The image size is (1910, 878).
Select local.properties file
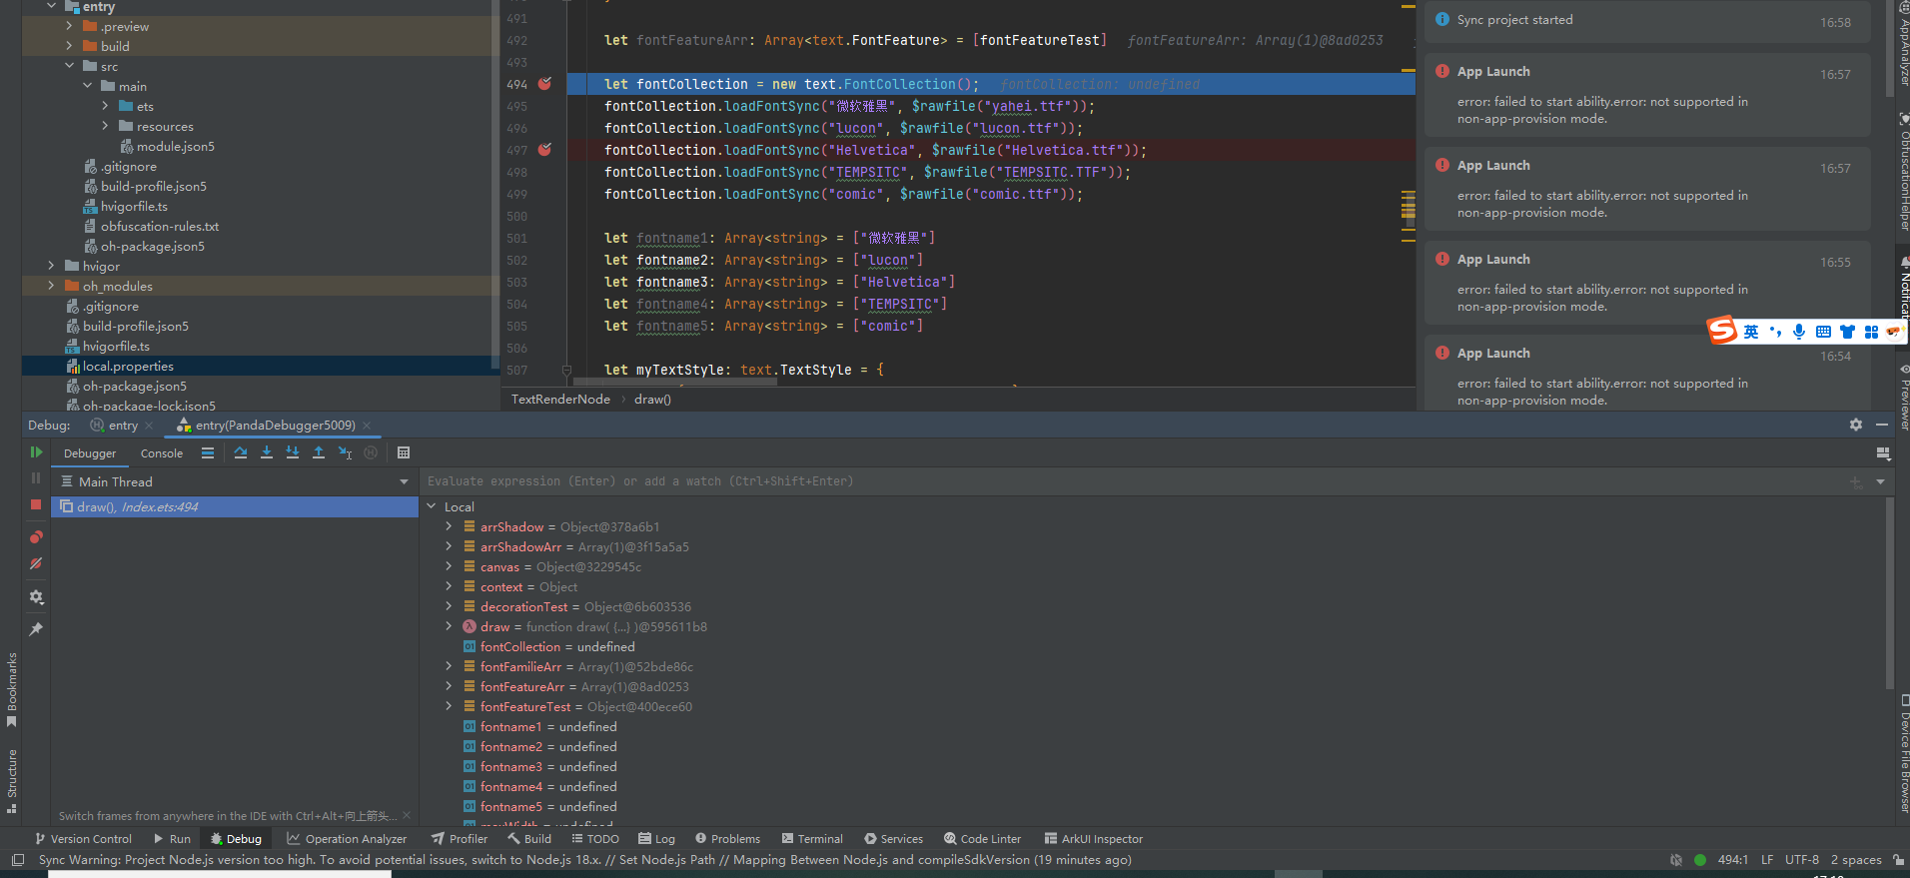click(x=119, y=367)
